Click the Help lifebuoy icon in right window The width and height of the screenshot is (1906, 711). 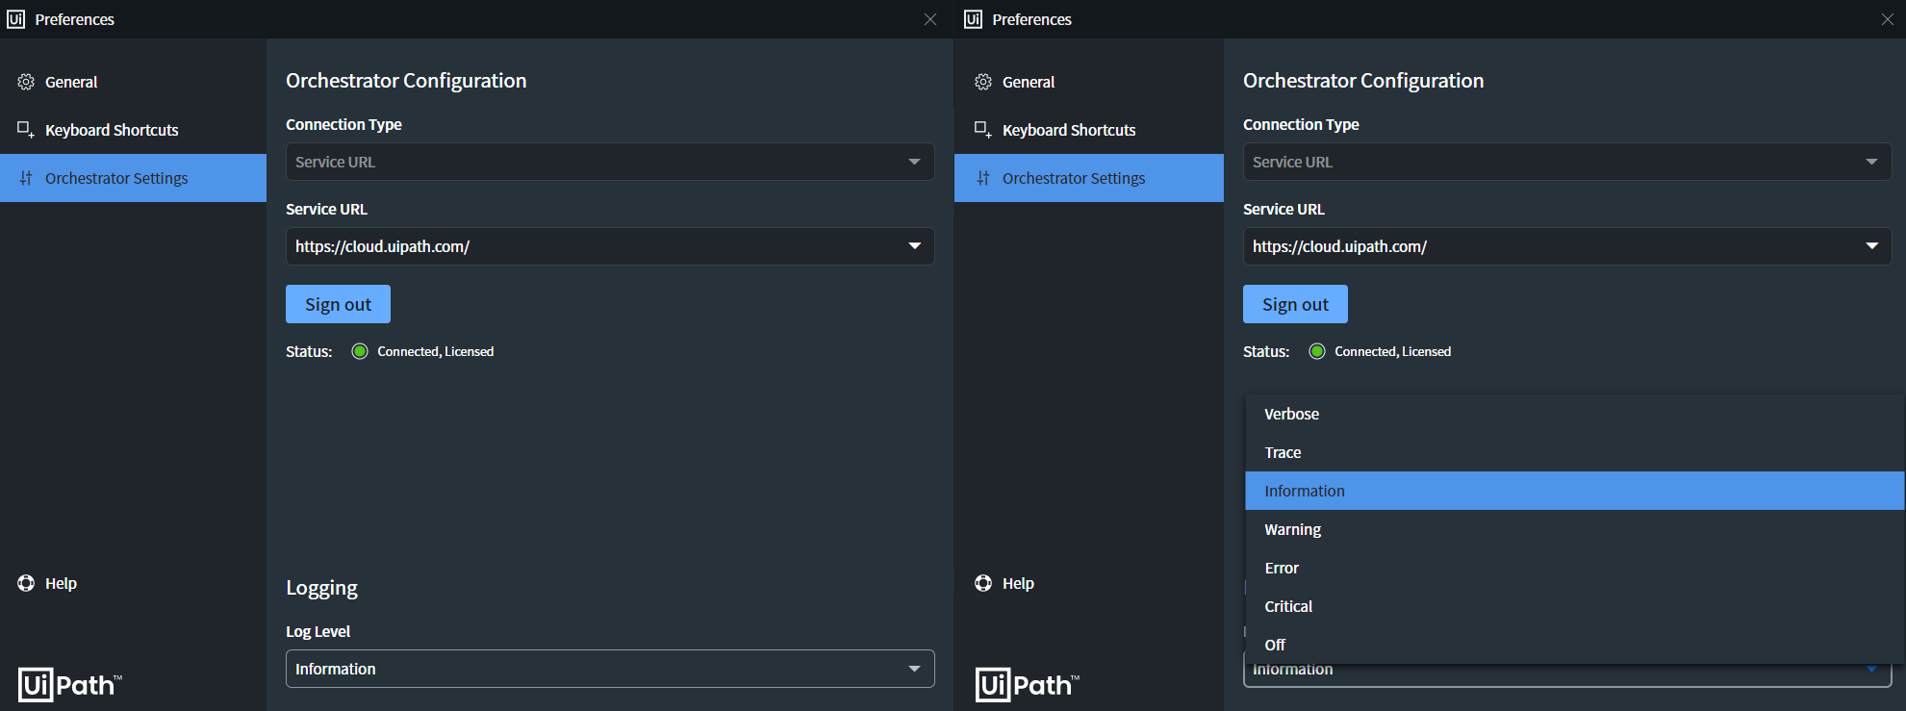click(983, 583)
